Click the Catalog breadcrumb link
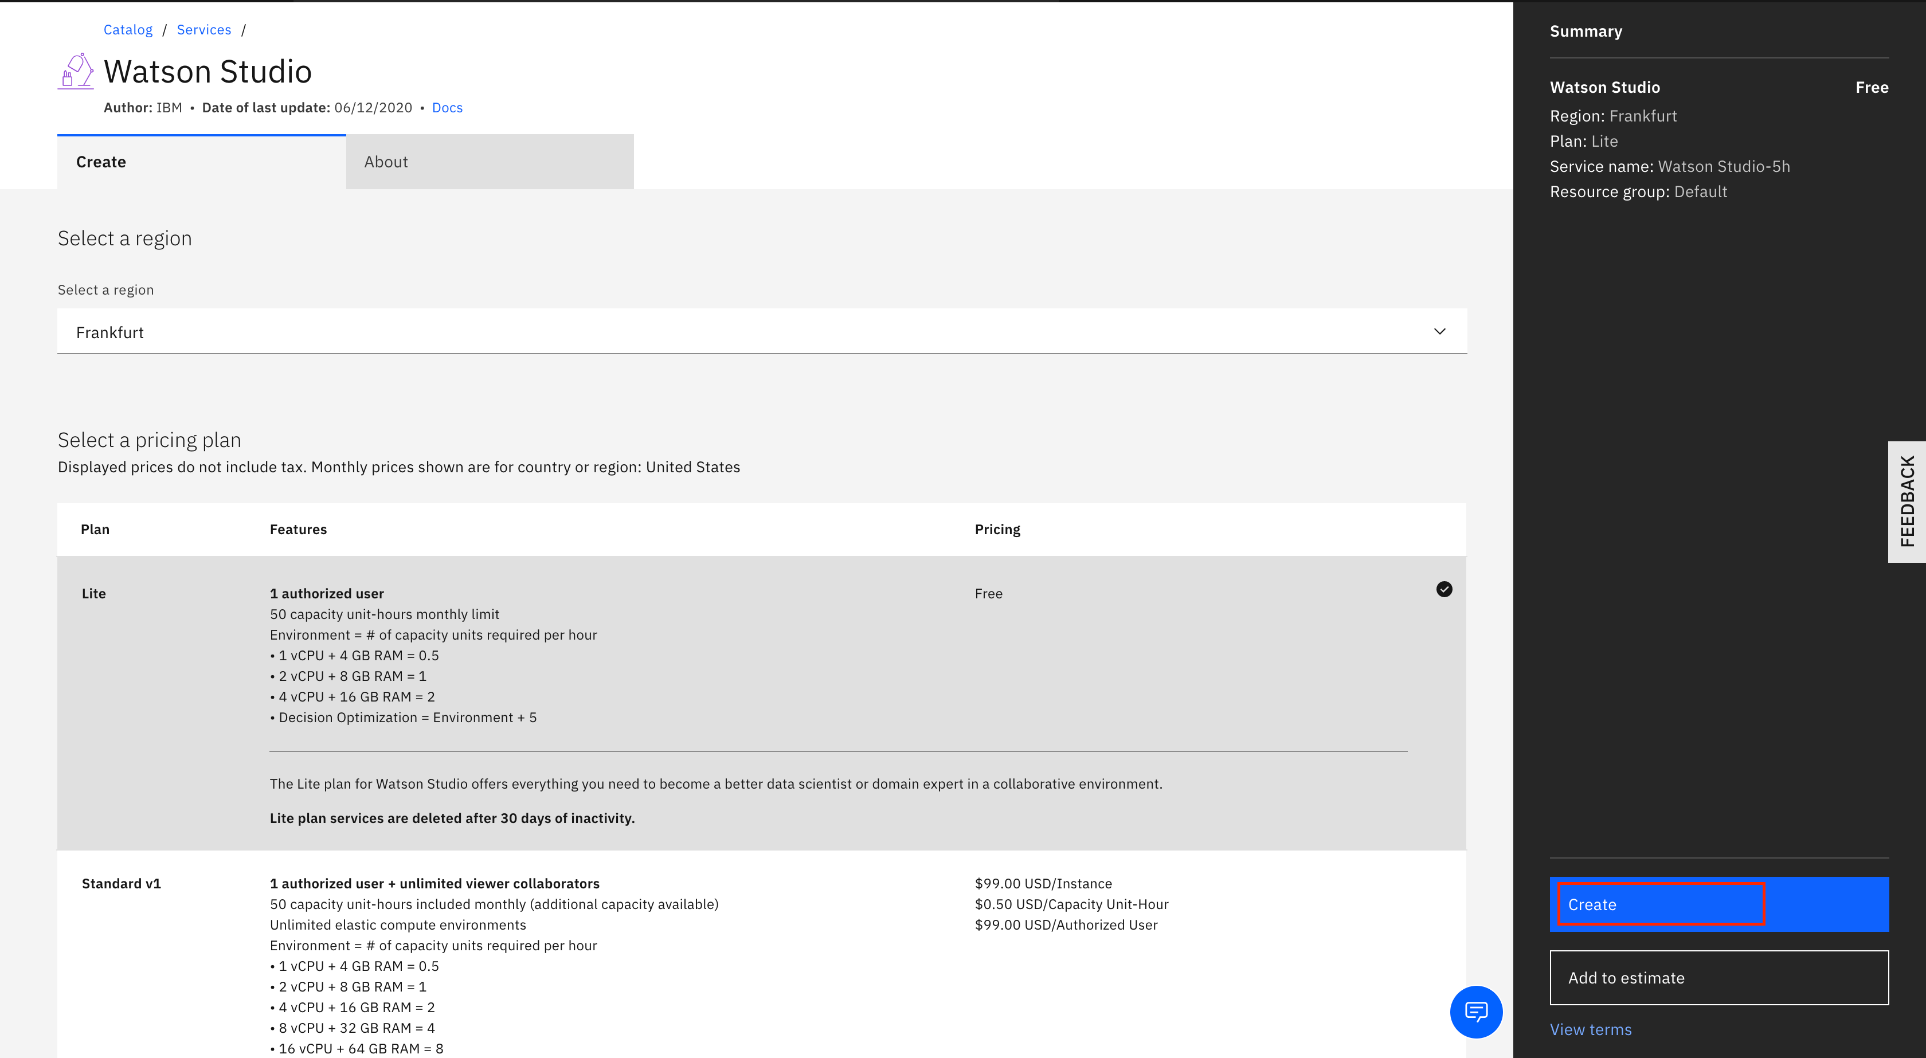Screen dimensions: 1926x1058 [x=127, y=29]
